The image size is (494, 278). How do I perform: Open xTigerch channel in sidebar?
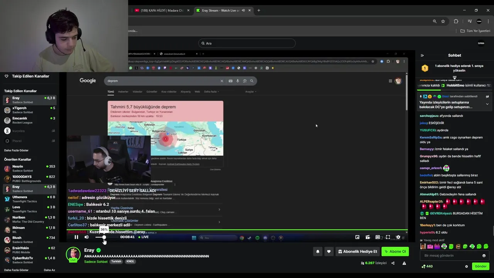[x=29, y=110]
